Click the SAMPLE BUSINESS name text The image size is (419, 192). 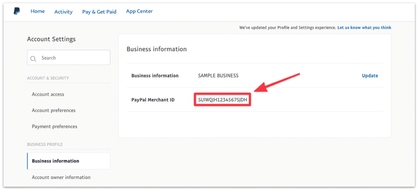[x=218, y=75]
